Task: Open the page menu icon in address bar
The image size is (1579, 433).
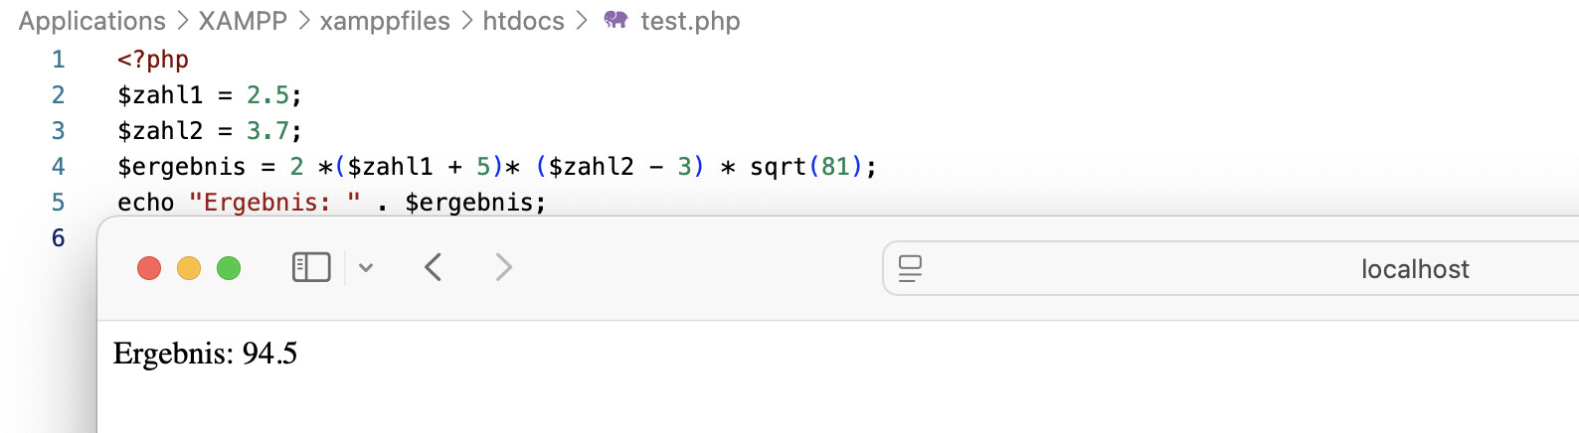Action: pyautogui.click(x=910, y=268)
